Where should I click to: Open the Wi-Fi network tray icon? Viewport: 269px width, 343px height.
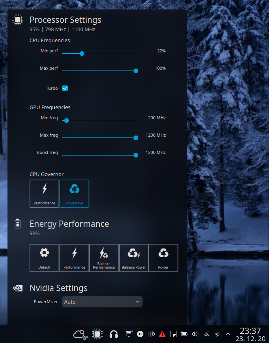[x=206, y=334]
